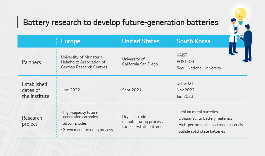Click the 'Nov 2022' date

185,90
